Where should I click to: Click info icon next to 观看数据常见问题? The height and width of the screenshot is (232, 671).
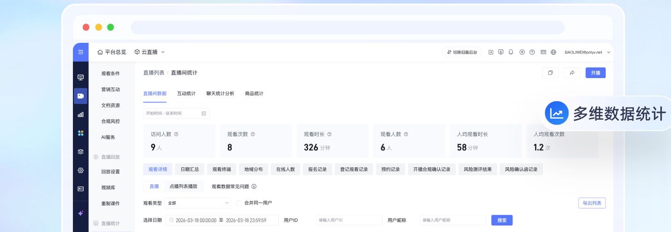[x=254, y=186]
